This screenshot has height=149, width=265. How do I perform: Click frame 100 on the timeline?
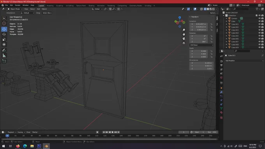[88, 136]
